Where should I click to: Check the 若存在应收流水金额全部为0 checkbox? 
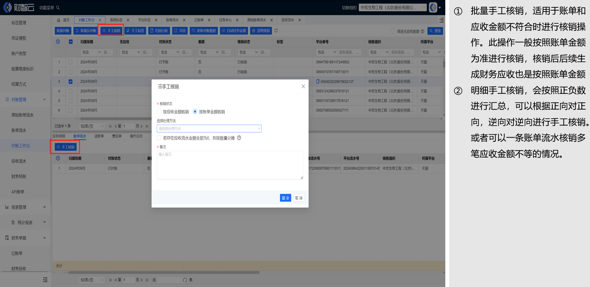click(x=159, y=138)
